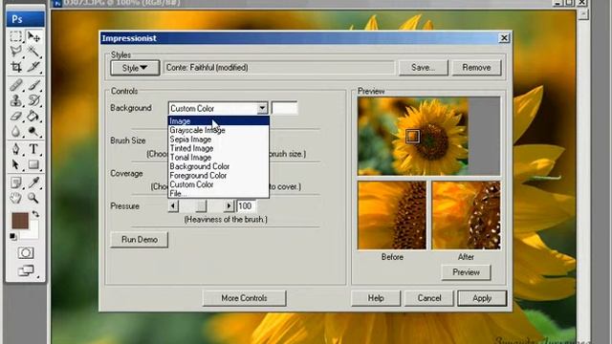Select the Type tool
The width and height of the screenshot is (612, 344).
point(34,149)
